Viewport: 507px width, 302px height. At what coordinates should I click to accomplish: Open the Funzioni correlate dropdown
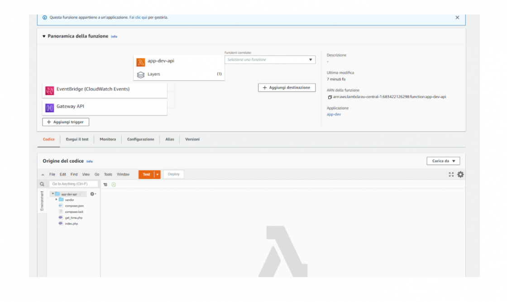(270, 60)
